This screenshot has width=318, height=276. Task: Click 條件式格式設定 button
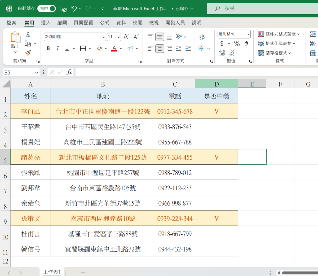tap(279, 34)
